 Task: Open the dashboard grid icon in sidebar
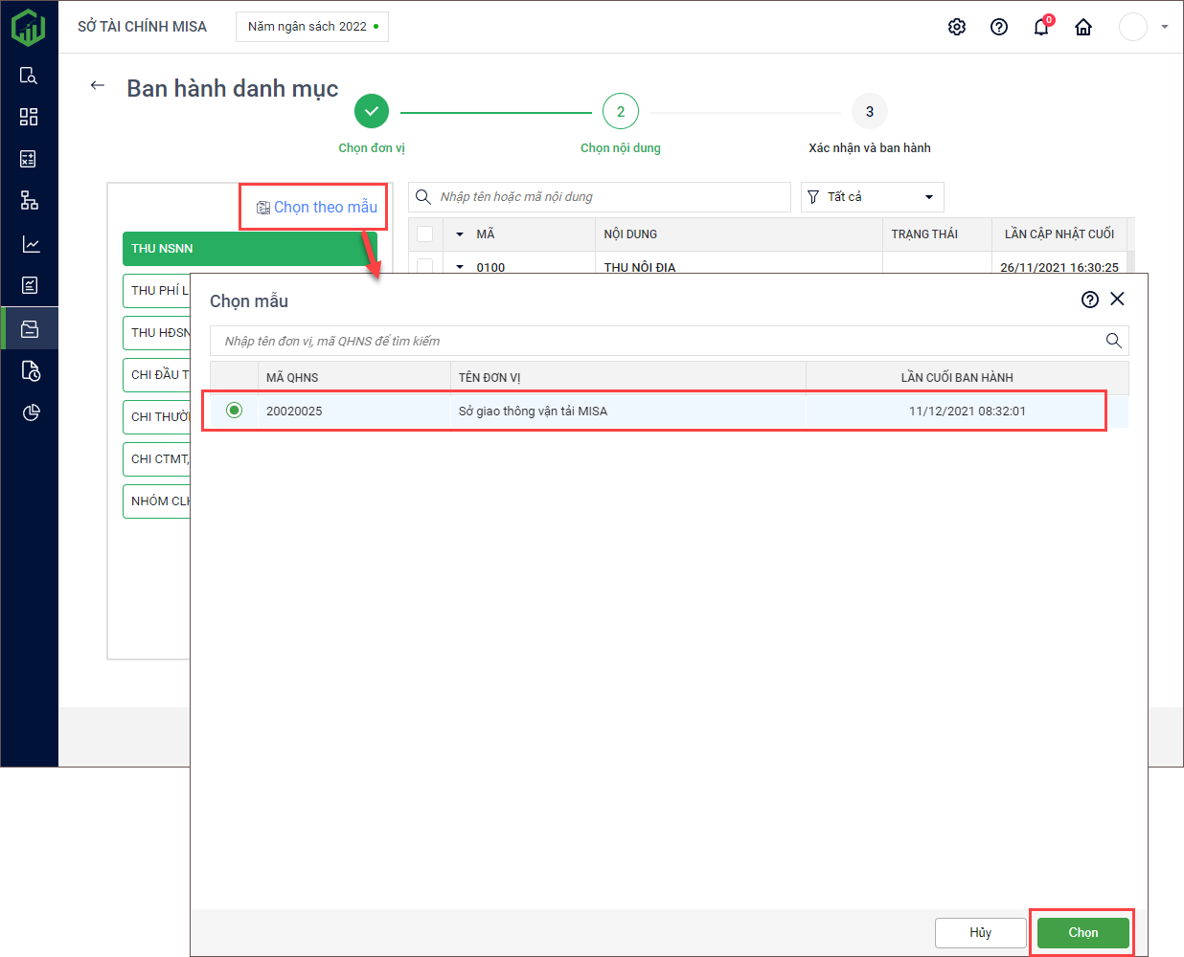point(29,117)
